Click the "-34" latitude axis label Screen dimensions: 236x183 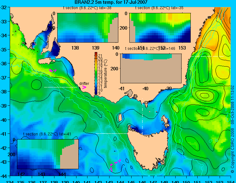click(x=3, y=36)
